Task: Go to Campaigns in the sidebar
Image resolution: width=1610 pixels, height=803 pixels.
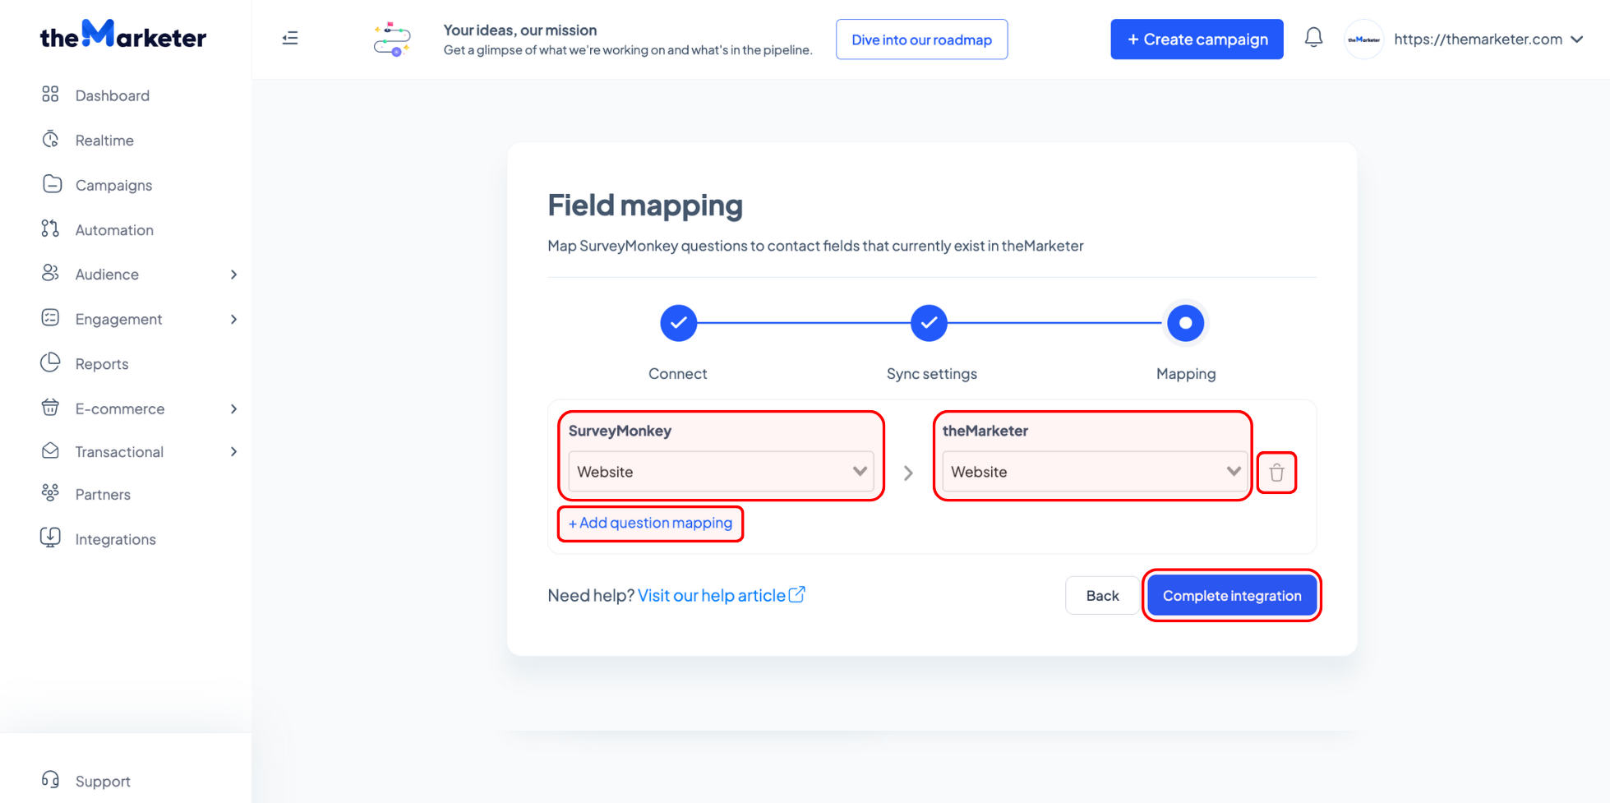Action: click(113, 185)
